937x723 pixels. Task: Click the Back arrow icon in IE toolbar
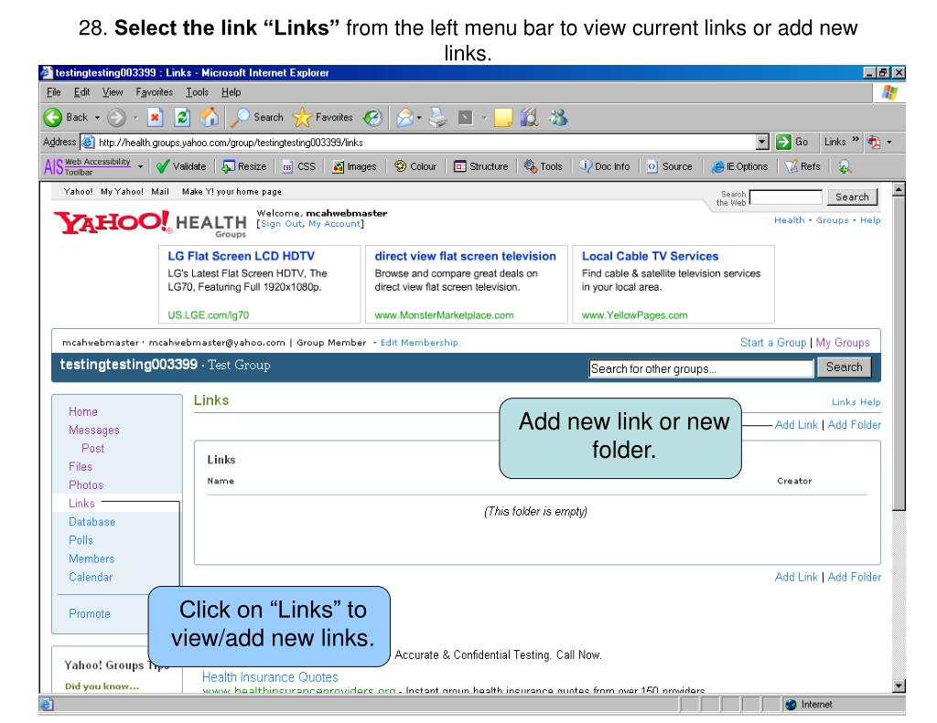pyautogui.click(x=52, y=118)
